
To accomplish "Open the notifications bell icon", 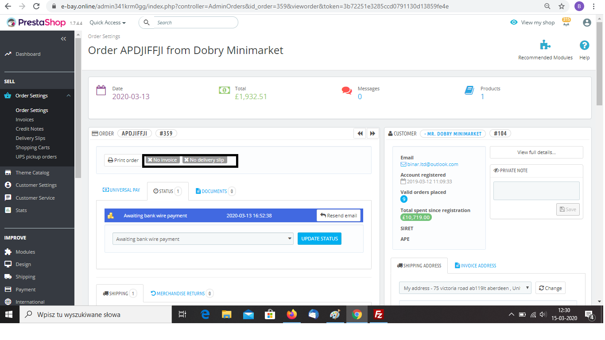I will [566, 23].
